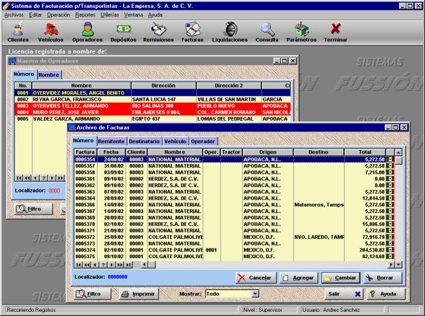425x316 pixels.
Task: Open the Vehículos toolbar icon
Action: 51,32
